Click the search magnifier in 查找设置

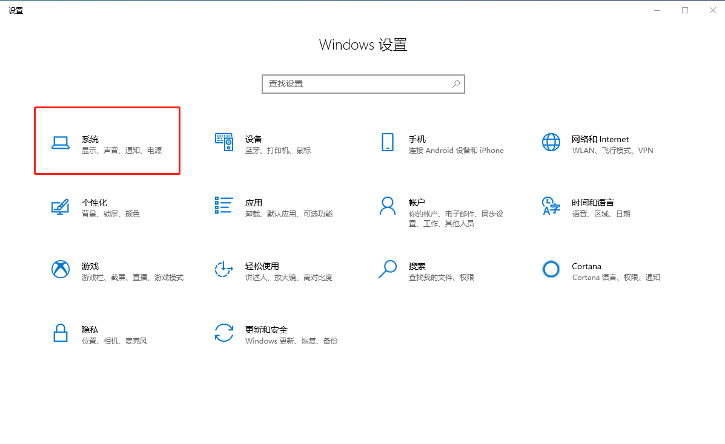click(455, 83)
